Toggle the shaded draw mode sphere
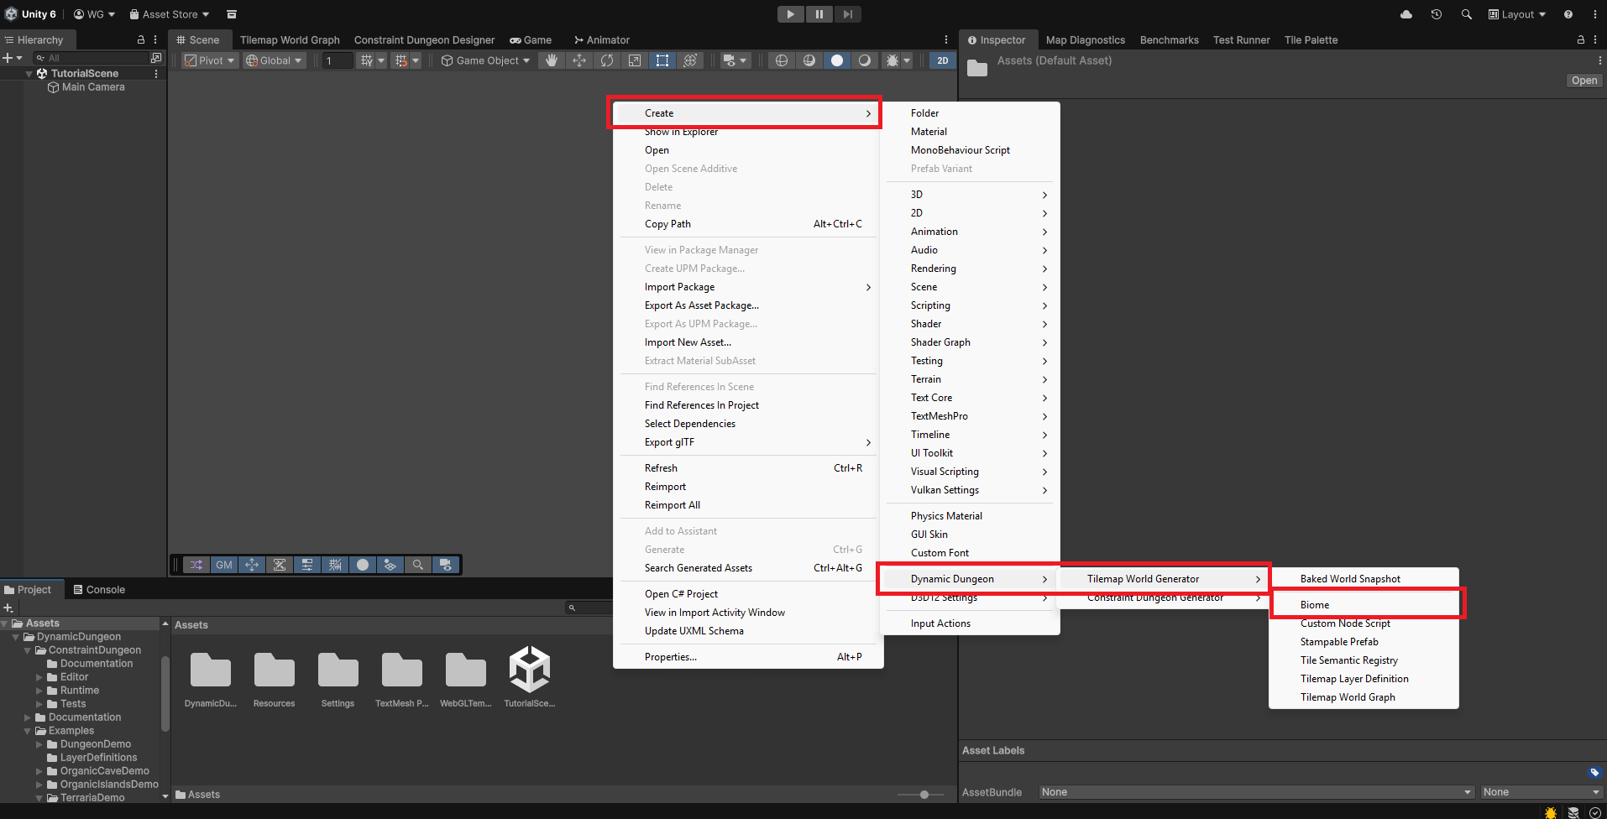1607x819 pixels. (837, 60)
